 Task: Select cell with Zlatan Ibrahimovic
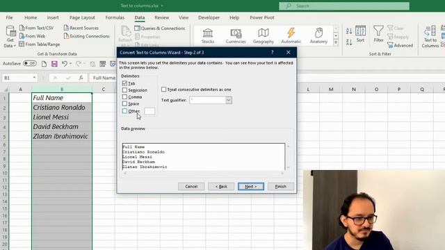(x=62, y=136)
